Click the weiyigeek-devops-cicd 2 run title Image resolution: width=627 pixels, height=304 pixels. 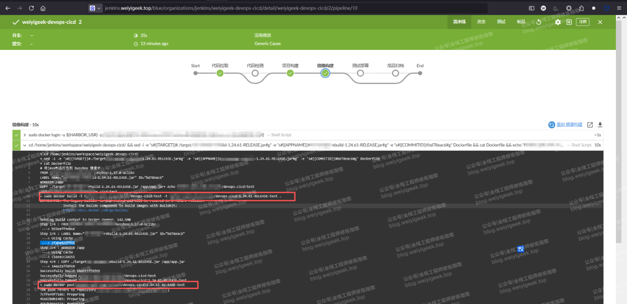click(52, 22)
